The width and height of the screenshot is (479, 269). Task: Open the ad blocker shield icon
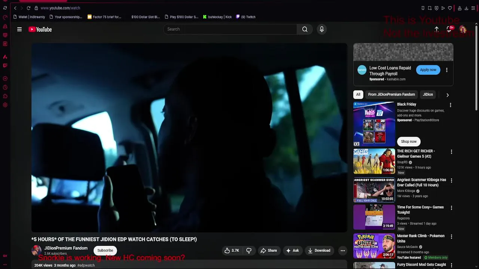(x=436, y=8)
